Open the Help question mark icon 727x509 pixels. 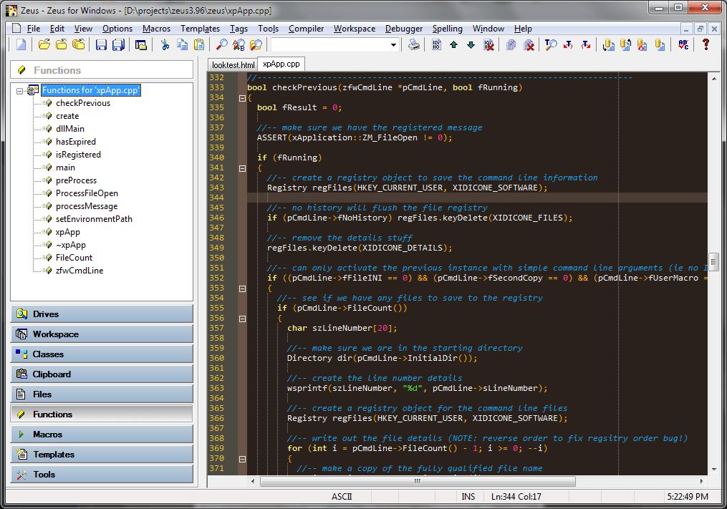coord(706,45)
